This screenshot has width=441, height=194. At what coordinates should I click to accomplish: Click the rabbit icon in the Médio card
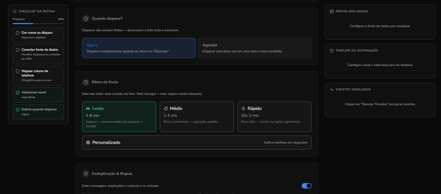[x=166, y=109]
